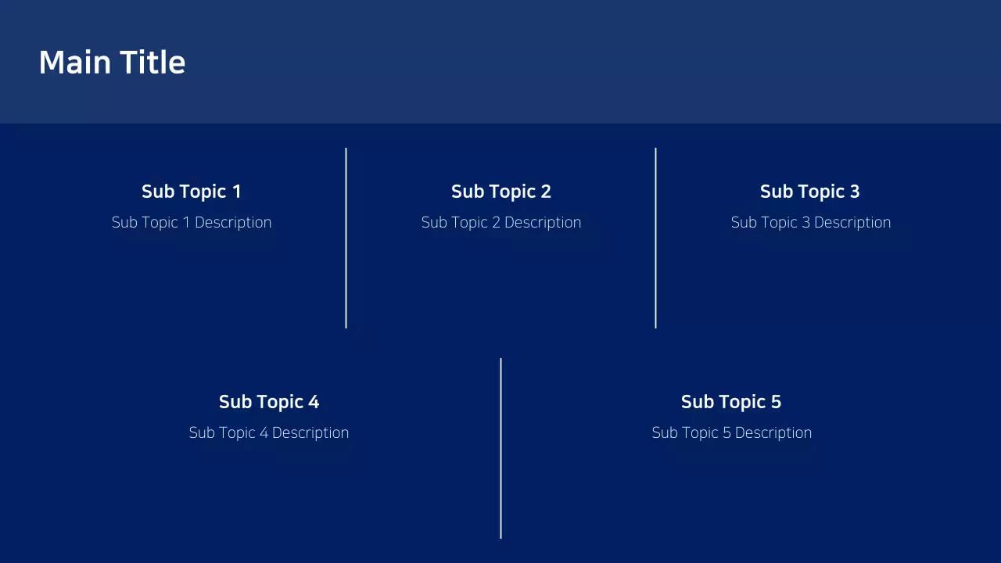Select the divider line between Sub Topic 1 and 2
The width and height of the screenshot is (1001, 563).
click(x=346, y=238)
